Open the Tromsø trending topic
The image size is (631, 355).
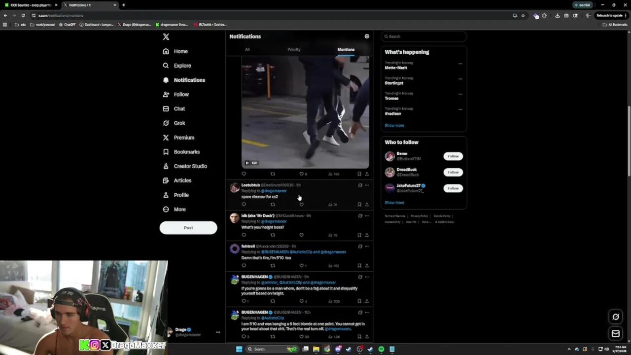click(391, 98)
